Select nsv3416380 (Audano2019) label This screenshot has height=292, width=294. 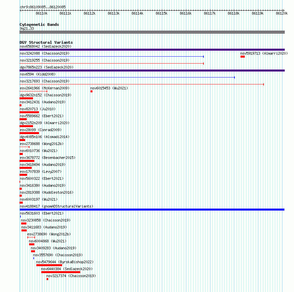(x=43, y=185)
